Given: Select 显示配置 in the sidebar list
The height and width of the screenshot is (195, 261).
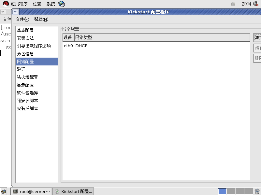Looking at the screenshot, I should tap(37, 85).
